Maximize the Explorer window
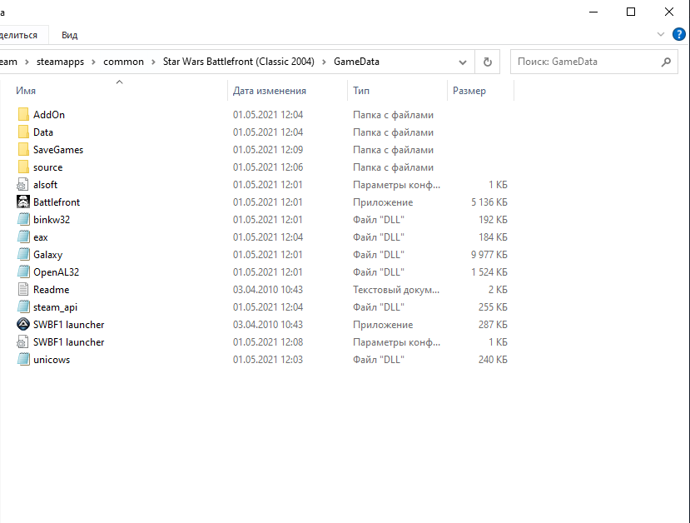 [631, 12]
